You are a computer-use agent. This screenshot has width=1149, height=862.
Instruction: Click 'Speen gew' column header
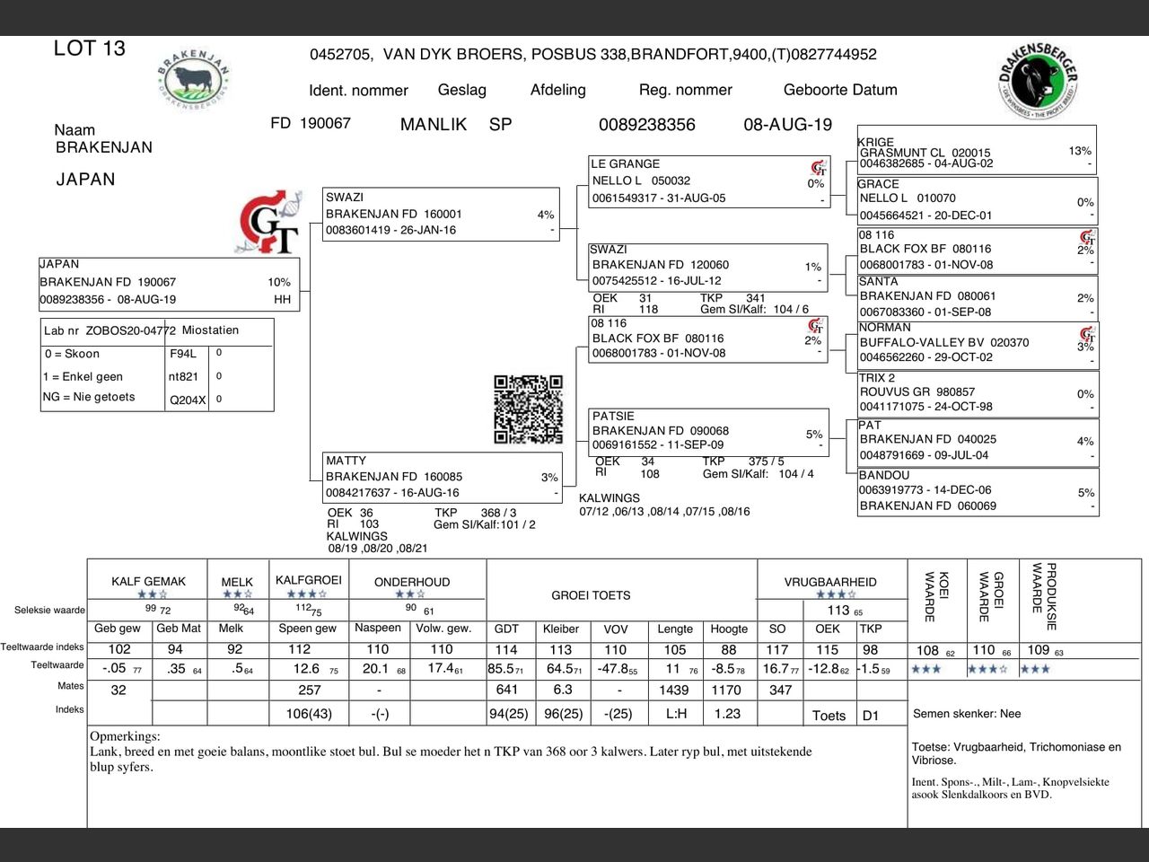pyautogui.click(x=308, y=629)
